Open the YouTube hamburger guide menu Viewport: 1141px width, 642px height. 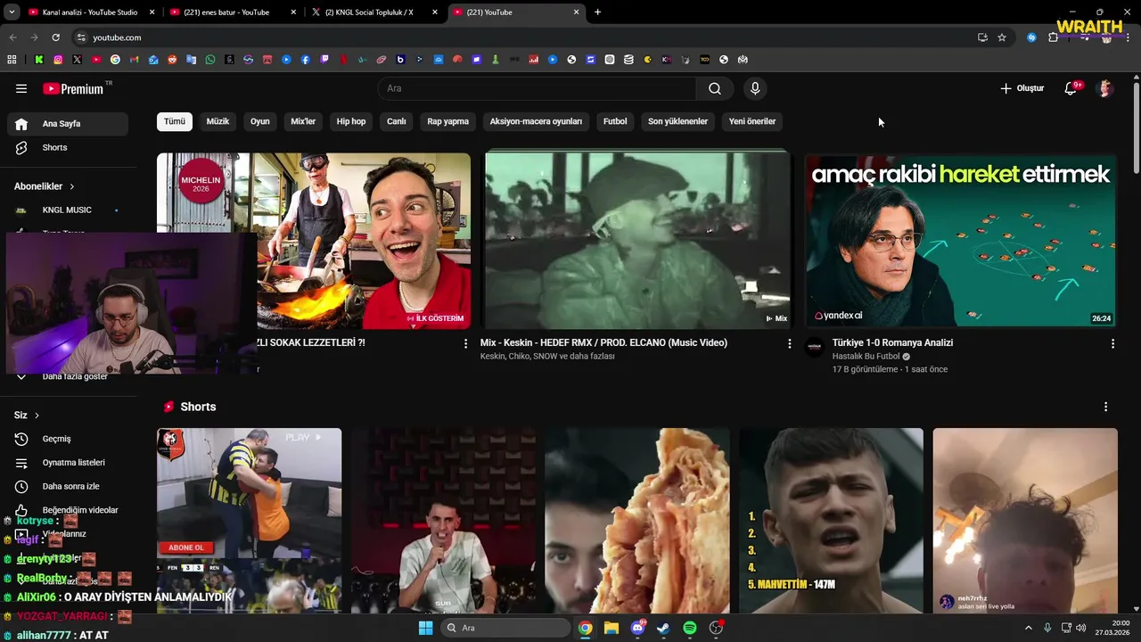point(21,88)
